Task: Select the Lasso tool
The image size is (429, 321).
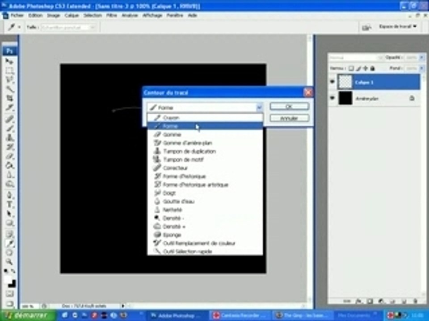Action: click(9, 80)
